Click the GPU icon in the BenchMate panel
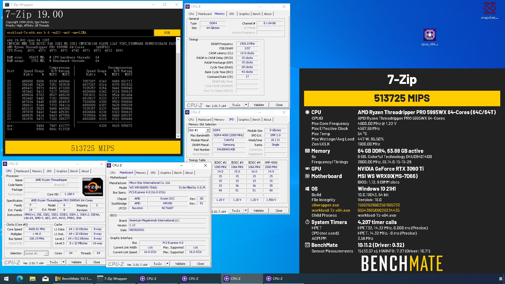The width and height of the screenshot is (505, 284). point(307,169)
